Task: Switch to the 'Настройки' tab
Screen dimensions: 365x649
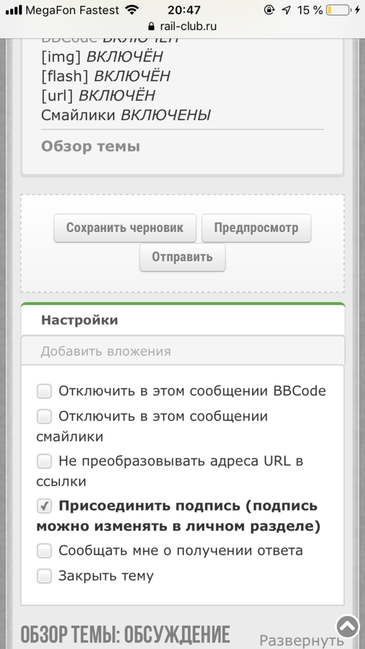Action: click(79, 320)
